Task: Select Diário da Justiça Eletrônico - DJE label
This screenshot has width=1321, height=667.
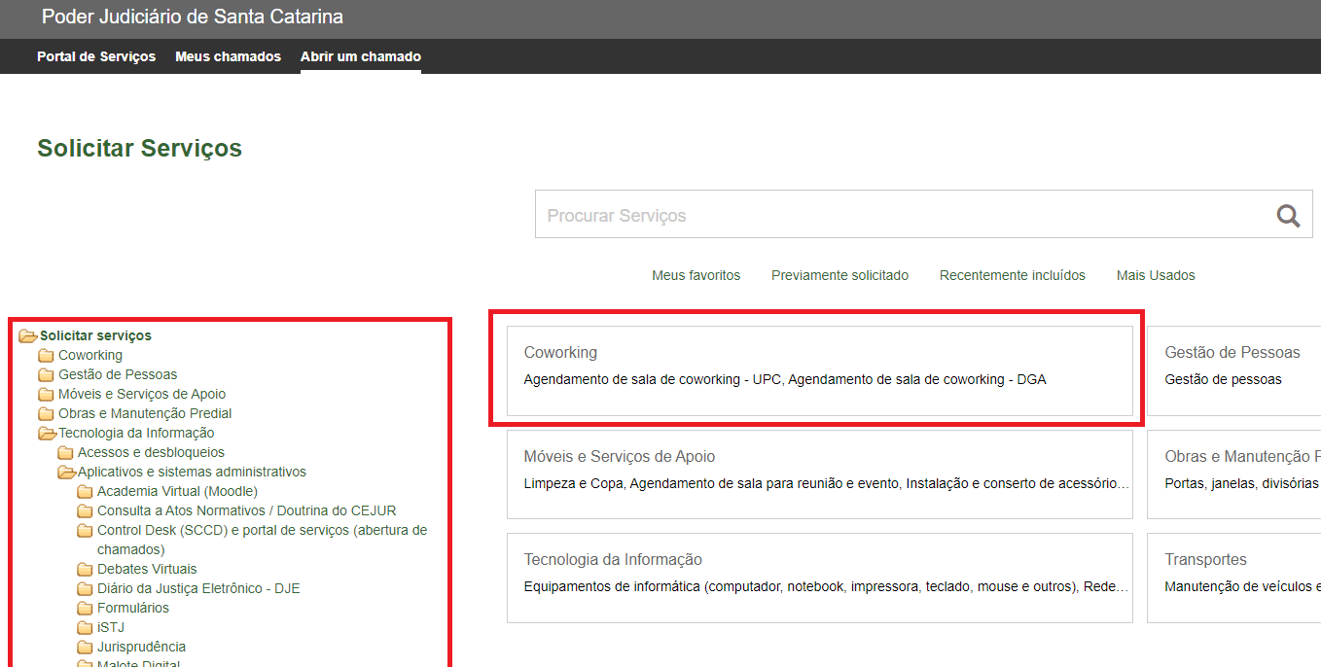Action: pyautogui.click(x=198, y=588)
